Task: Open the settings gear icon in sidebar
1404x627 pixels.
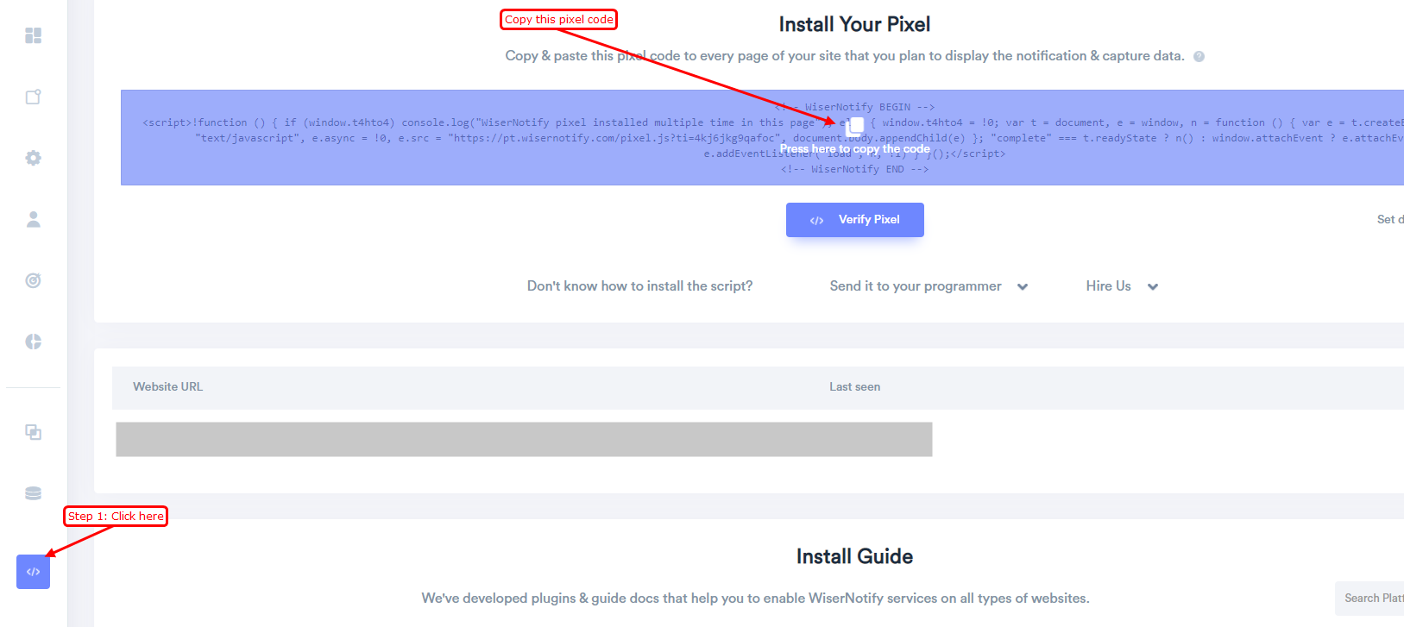Action: [x=33, y=158]
